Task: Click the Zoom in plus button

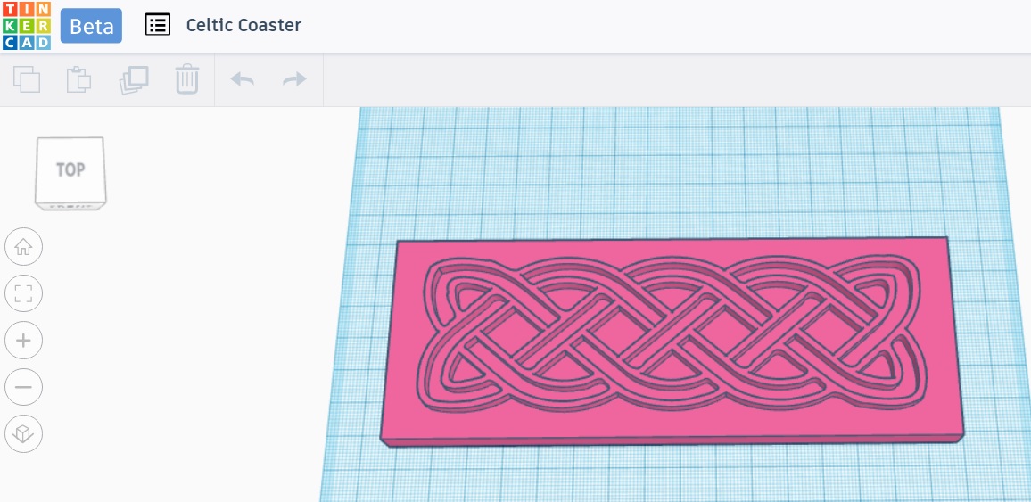Action: tap(24, 341)
